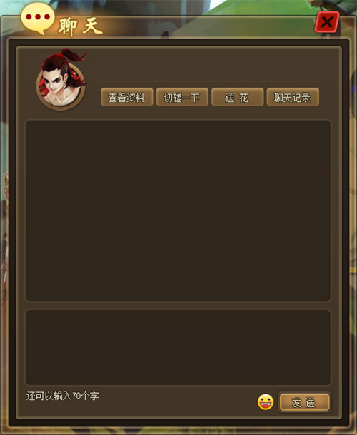Screen dimensions: 357x435
Task: Send flowers using 送花 button
Action: (x=237, y=97)
